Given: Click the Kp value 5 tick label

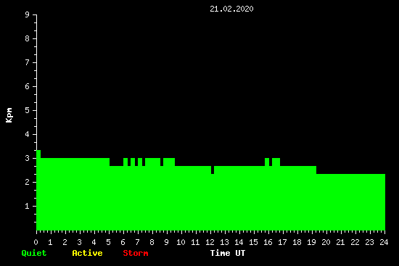Looking at the screenshot, I should click(28, 110).
